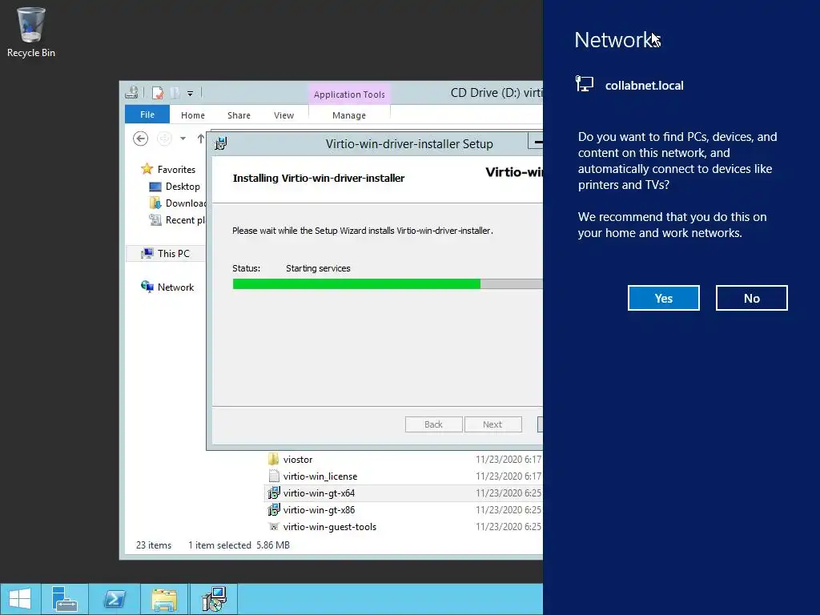820x615 pixels.
Task: Click the viostor date modified cell
Action: [508, 460]
